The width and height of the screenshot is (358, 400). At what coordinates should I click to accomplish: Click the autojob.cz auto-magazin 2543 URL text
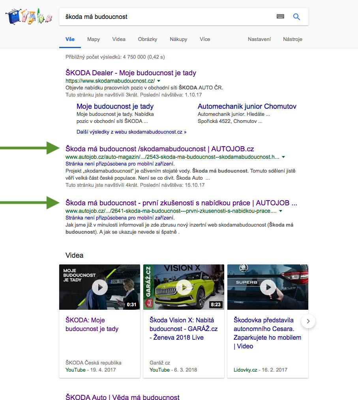172,157
